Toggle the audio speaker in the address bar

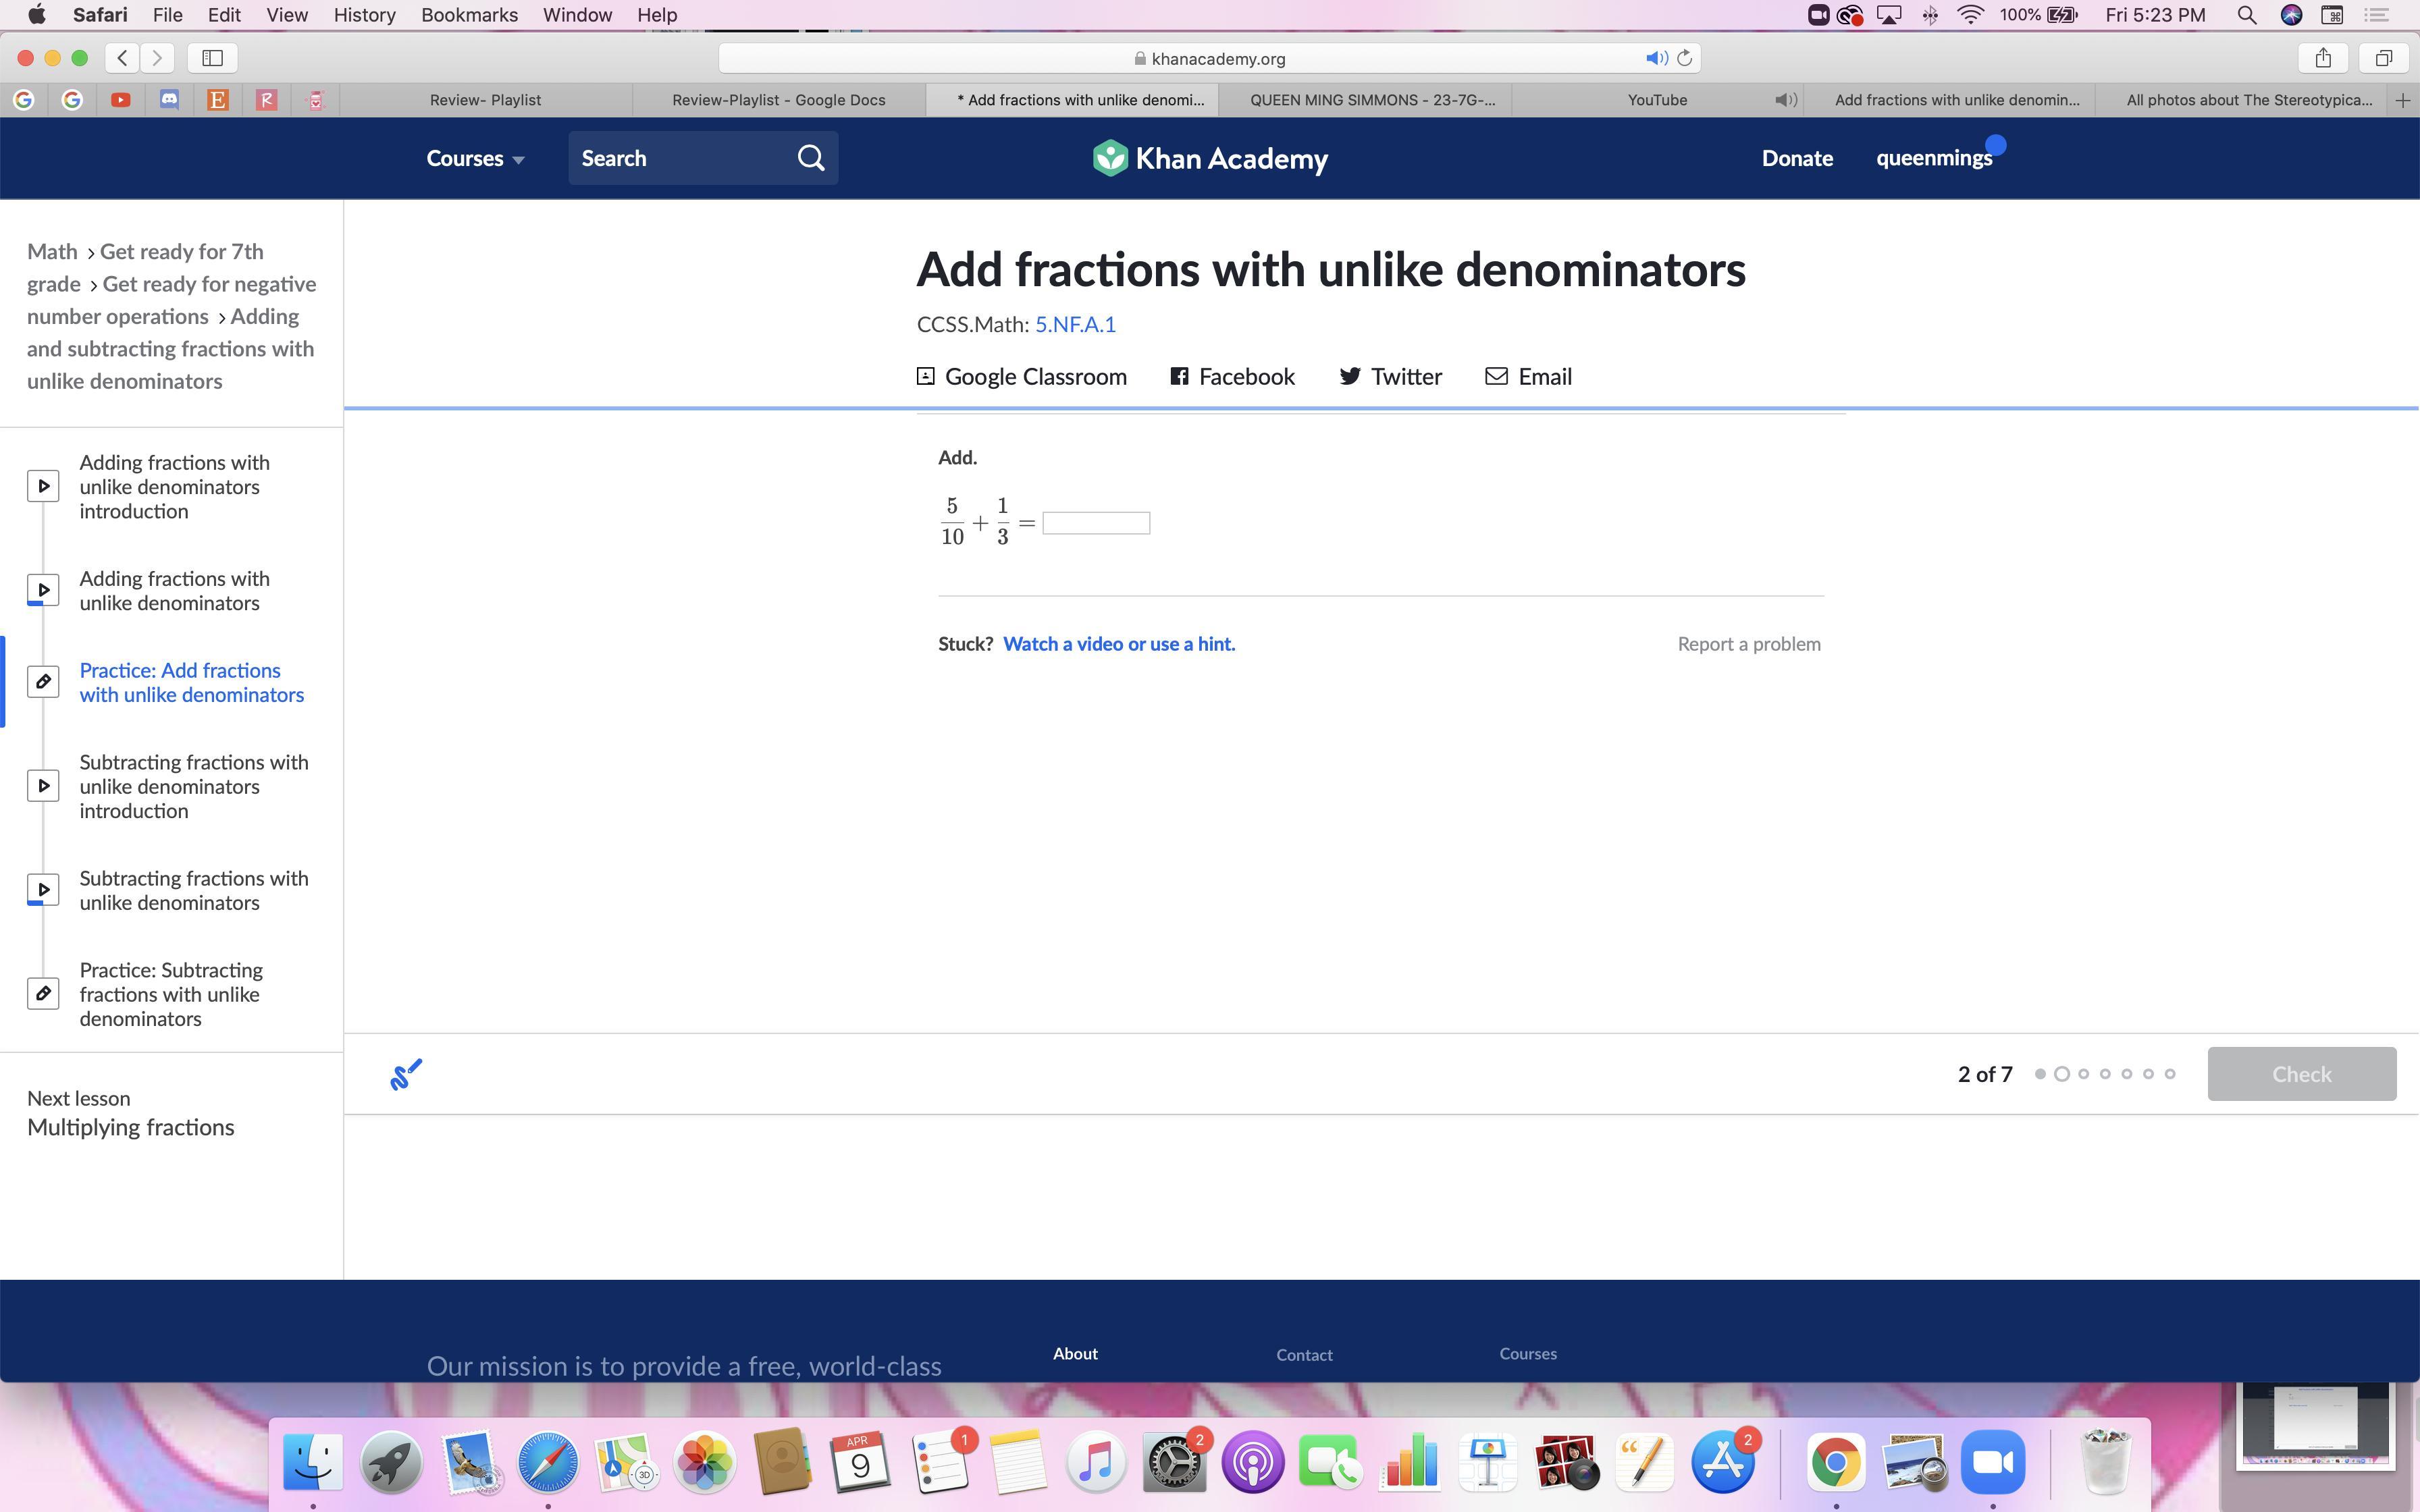pos(1656,58)
